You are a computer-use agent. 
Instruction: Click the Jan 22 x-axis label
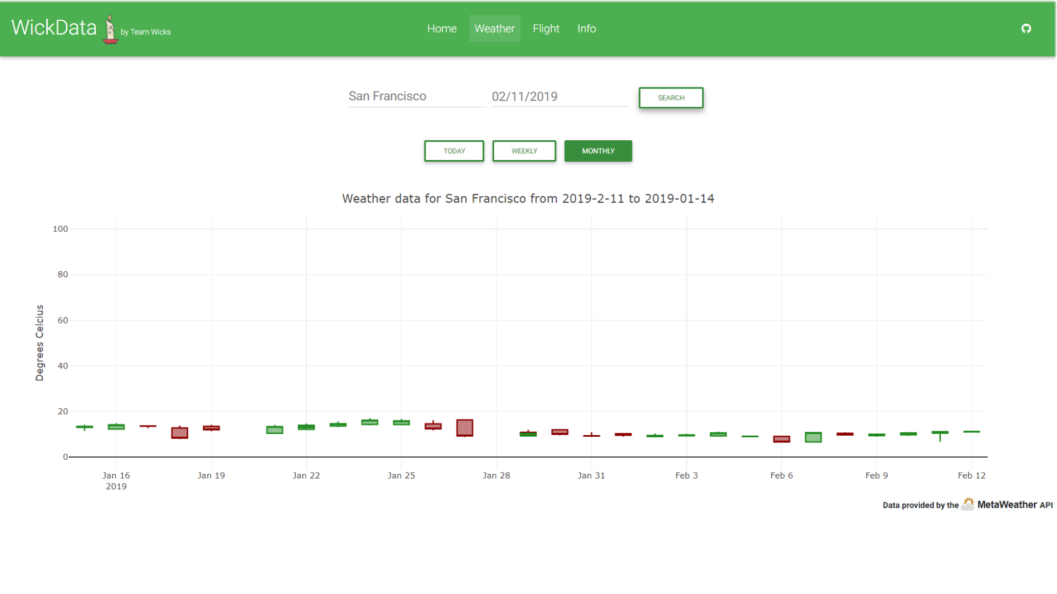[x=306, y=475]
